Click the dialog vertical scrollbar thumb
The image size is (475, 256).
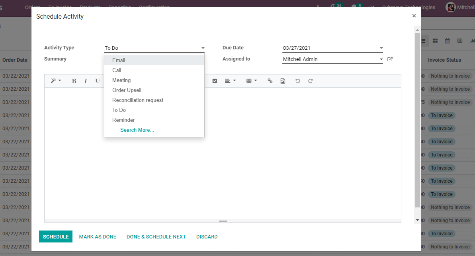pyautogui.click(x=417, y=120)
